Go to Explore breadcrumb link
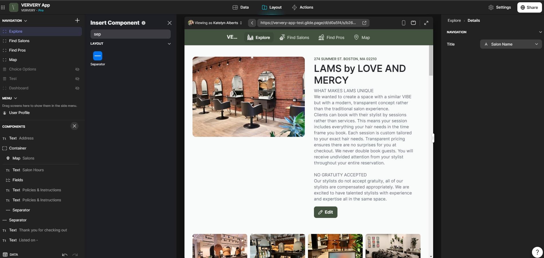This screenshot has width=544, height=258. 454,21
